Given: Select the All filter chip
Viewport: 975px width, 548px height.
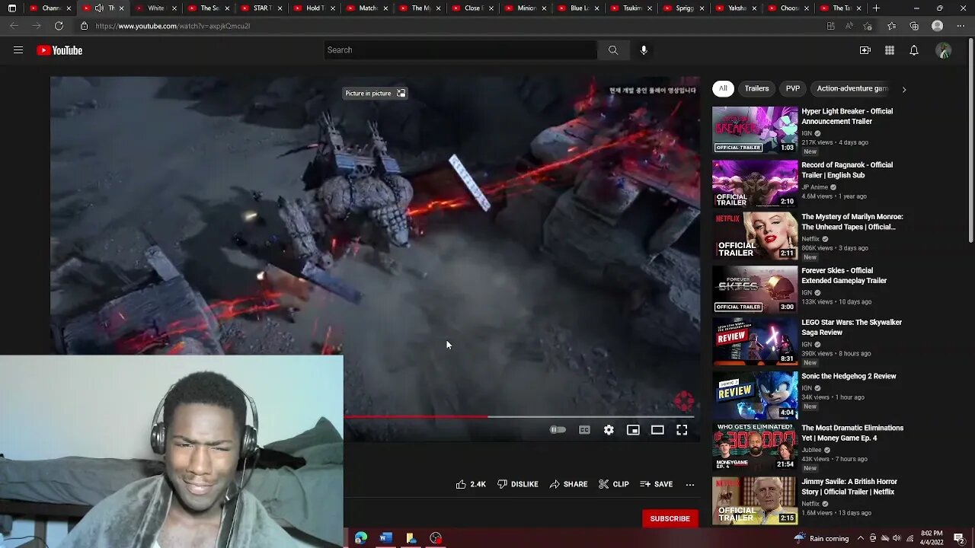Looking at the screenshot, I should 723,88.
